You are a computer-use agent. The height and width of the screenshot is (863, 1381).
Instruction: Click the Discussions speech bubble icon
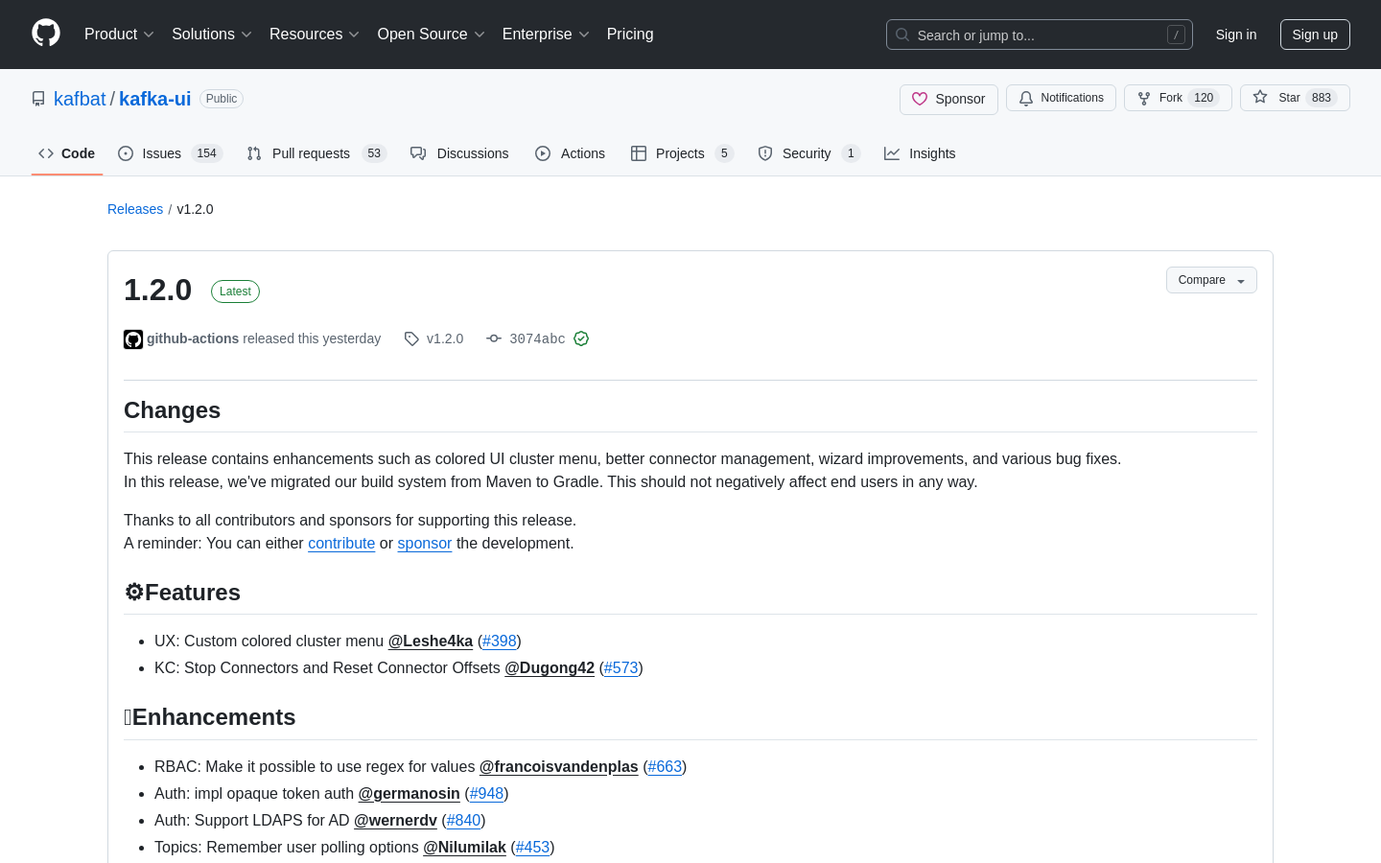tap(418, 153)
